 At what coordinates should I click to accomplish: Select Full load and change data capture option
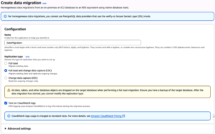[x=6, y=71]
